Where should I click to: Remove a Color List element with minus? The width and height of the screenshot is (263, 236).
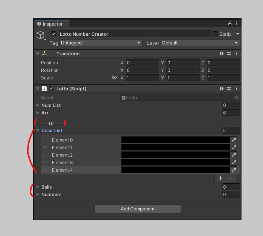tap(230, 178)
